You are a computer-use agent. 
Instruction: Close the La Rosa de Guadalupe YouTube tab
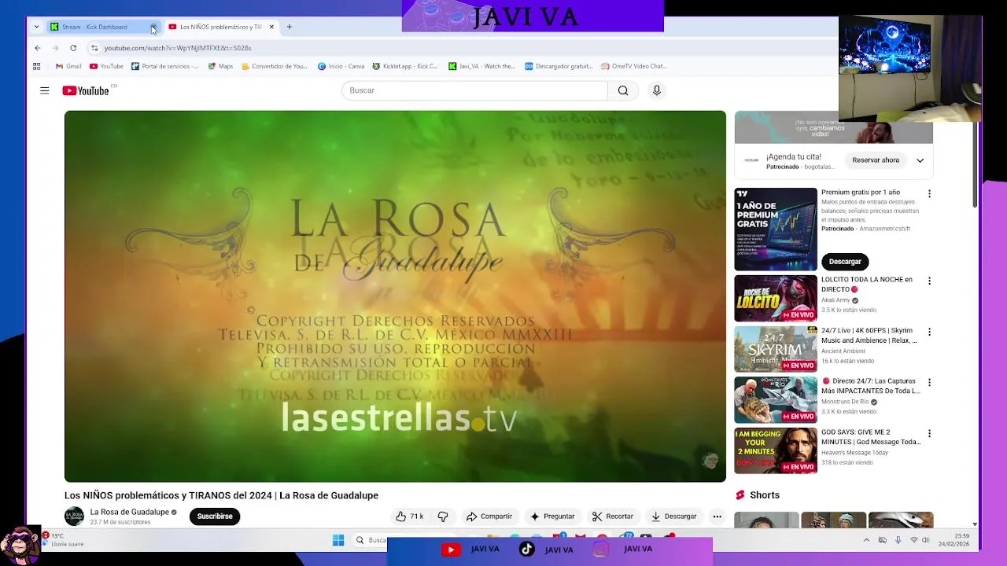pos(271,27)
